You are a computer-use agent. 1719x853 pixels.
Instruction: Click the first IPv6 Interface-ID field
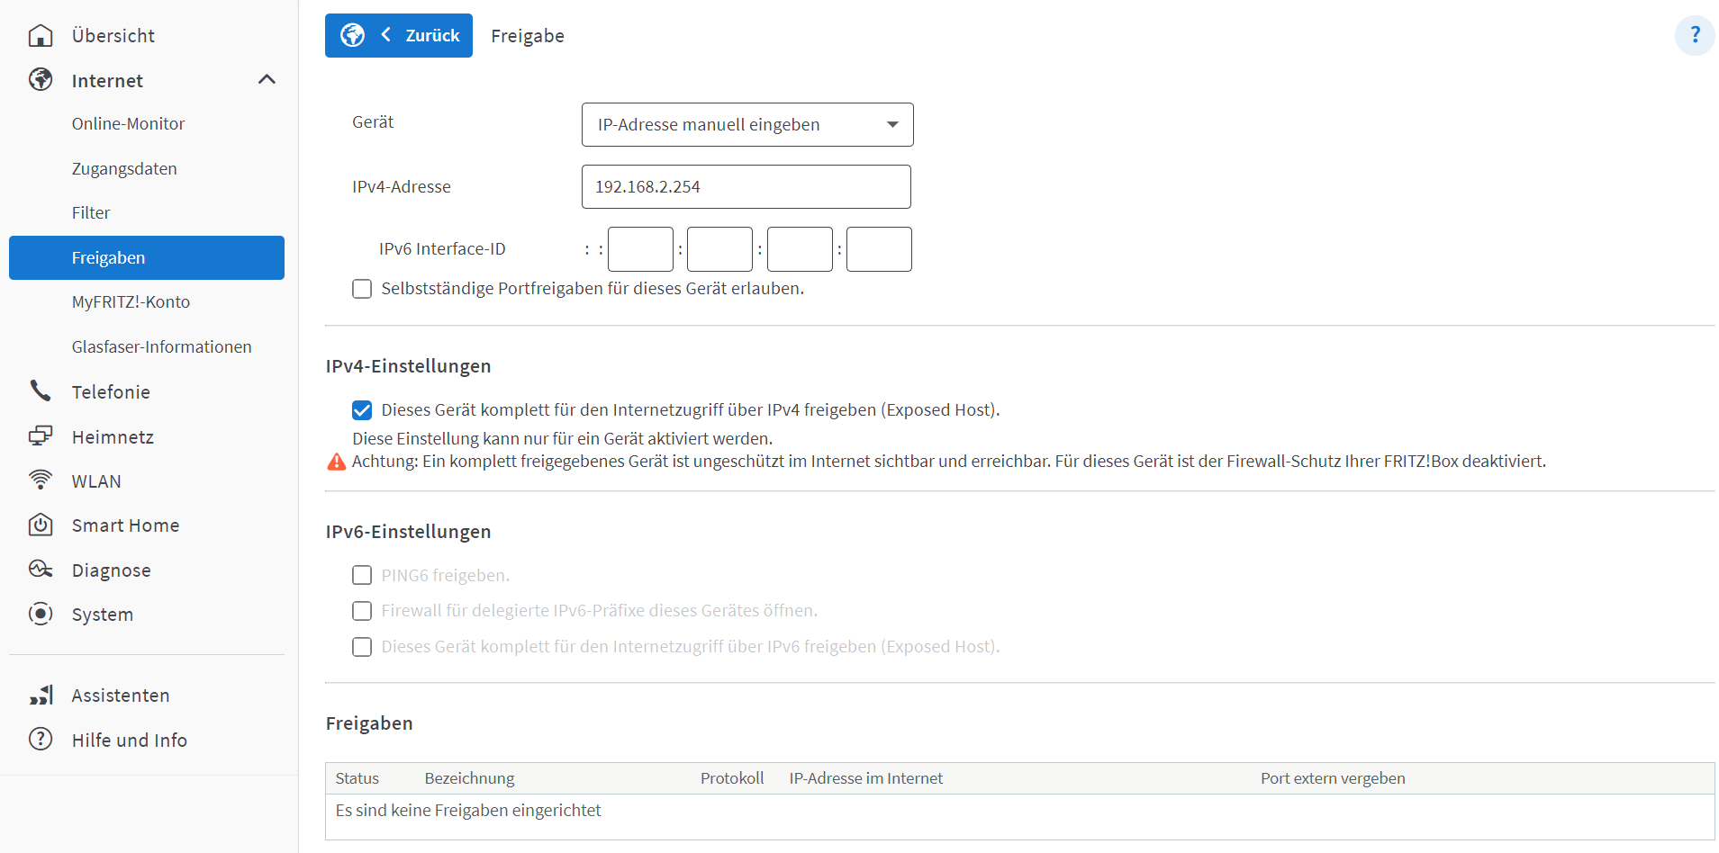point(640,249)
